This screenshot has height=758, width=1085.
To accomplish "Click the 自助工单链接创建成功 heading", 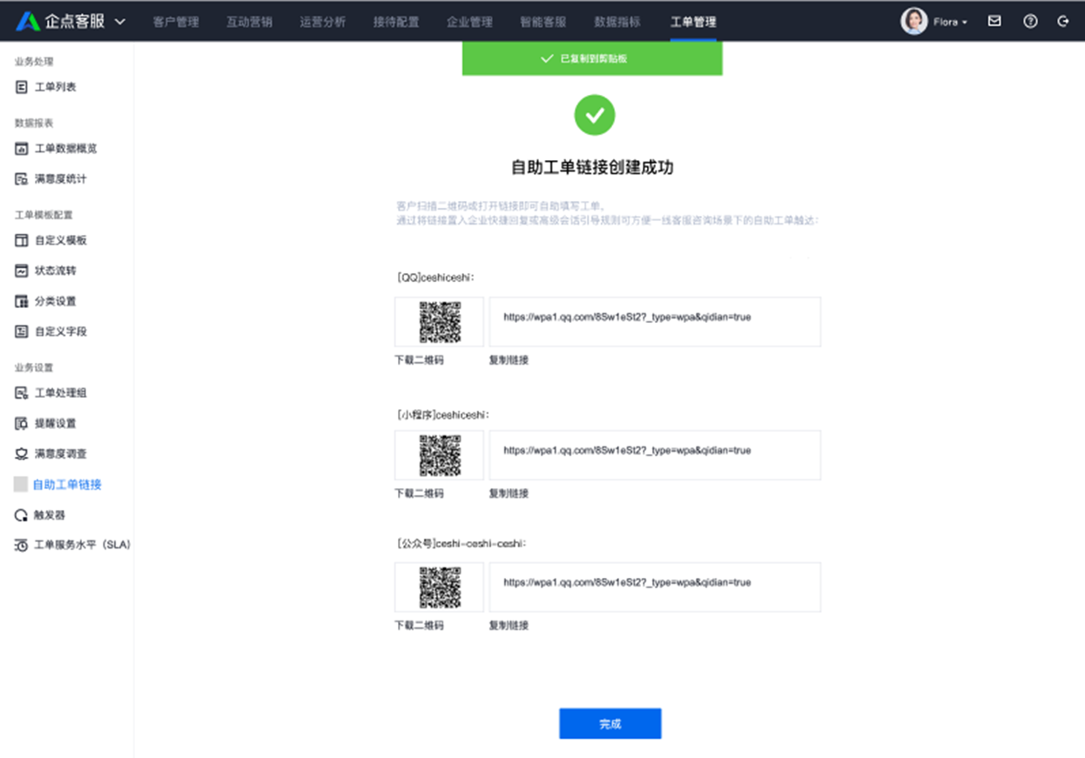I will click(592, 168).
